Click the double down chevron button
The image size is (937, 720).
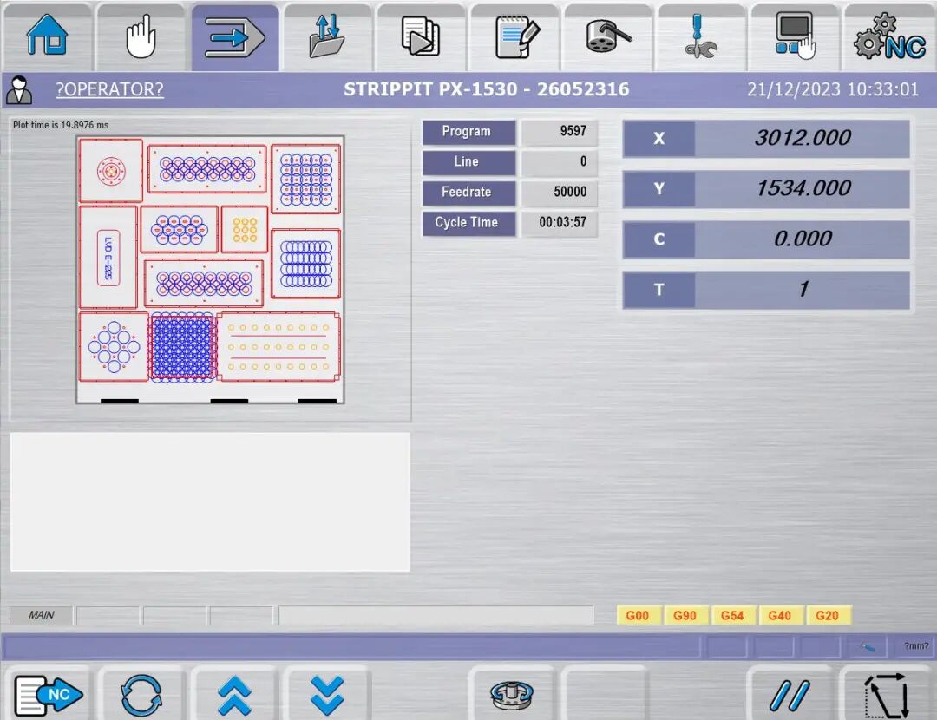pos(327,694)
